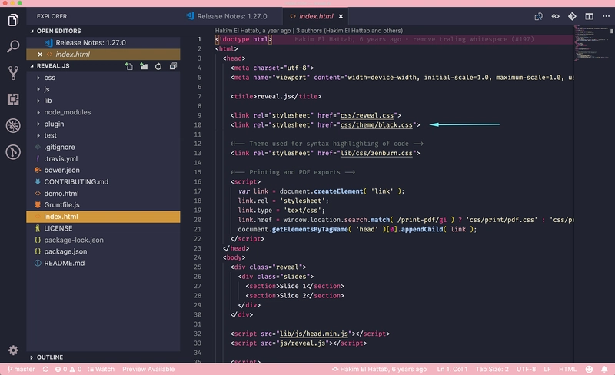Change the LF end-of-line setting
Viewport: 615px width, 375px height.
pyautogui.click(x=547, y=369)
